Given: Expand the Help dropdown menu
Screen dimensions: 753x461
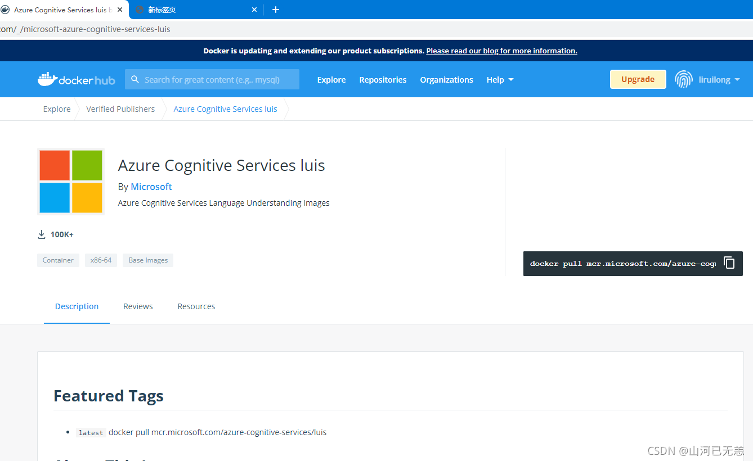Looking at the screenshot, I should click(500, 80).
